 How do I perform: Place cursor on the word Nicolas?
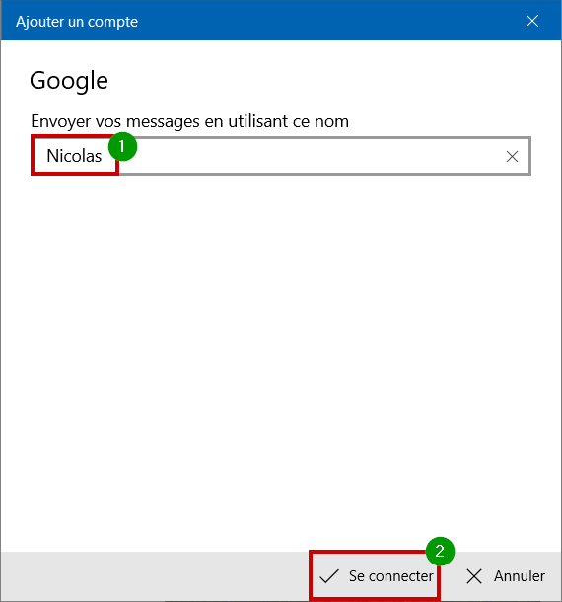(74, 156)
